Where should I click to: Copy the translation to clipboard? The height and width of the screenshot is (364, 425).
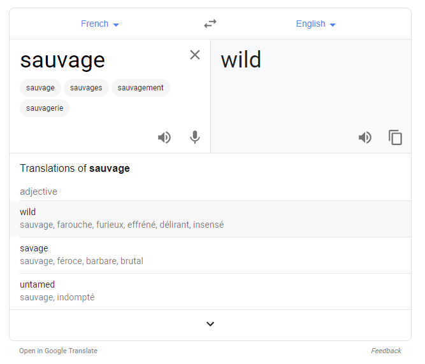pyautogui.click(x=395, y=137)
